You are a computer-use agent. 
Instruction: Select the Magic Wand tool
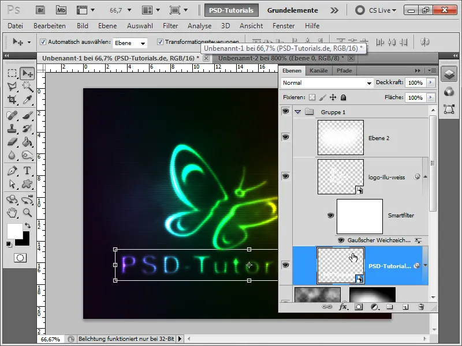tap(27, 86)
